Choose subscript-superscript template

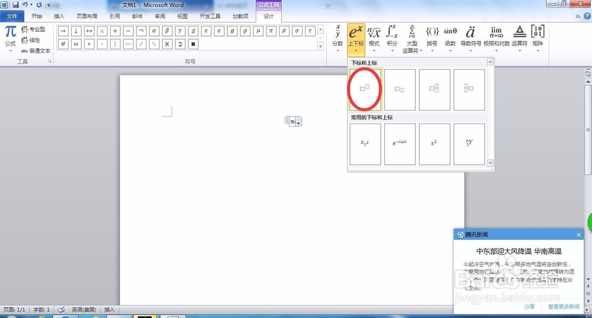pyautogui.click(x=435, y=90)
